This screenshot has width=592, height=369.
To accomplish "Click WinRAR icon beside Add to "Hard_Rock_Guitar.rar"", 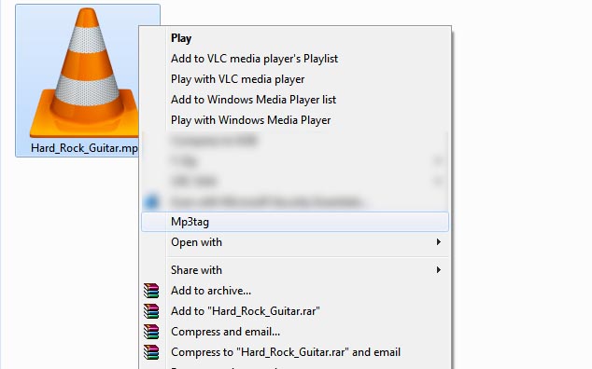I will 151,311.
